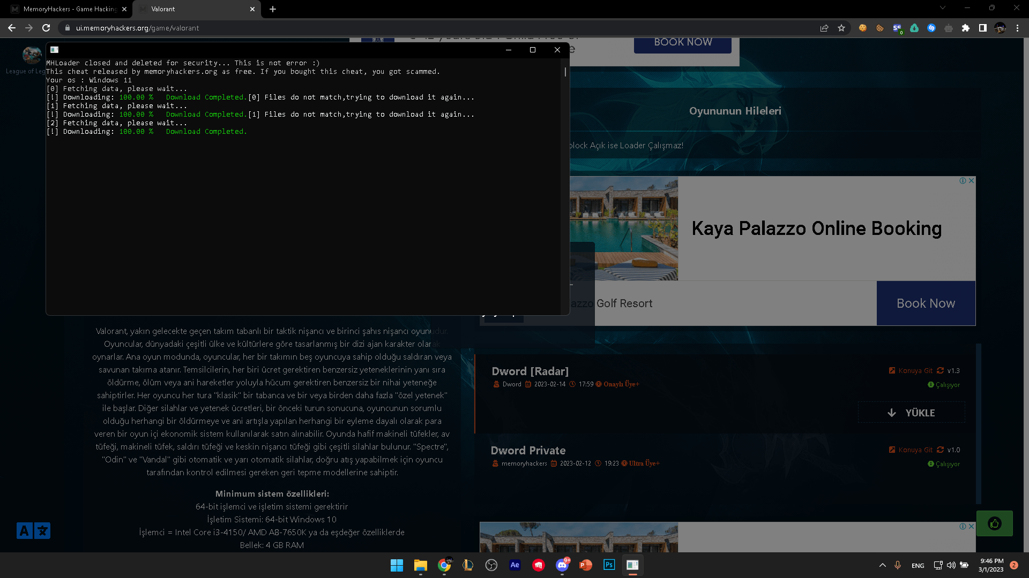Open the SS extension with badge

[x=897, y=28]
